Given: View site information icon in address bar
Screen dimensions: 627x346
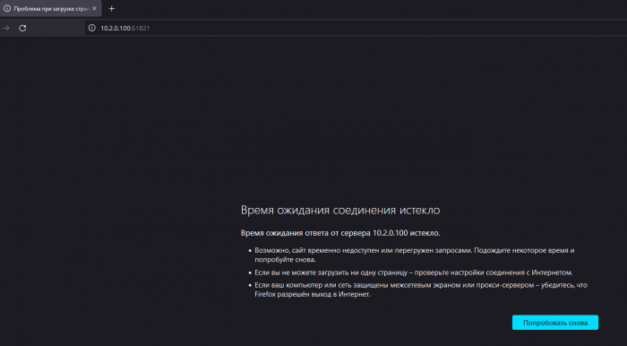Looking at the screenshot, I should click(92, 28).
